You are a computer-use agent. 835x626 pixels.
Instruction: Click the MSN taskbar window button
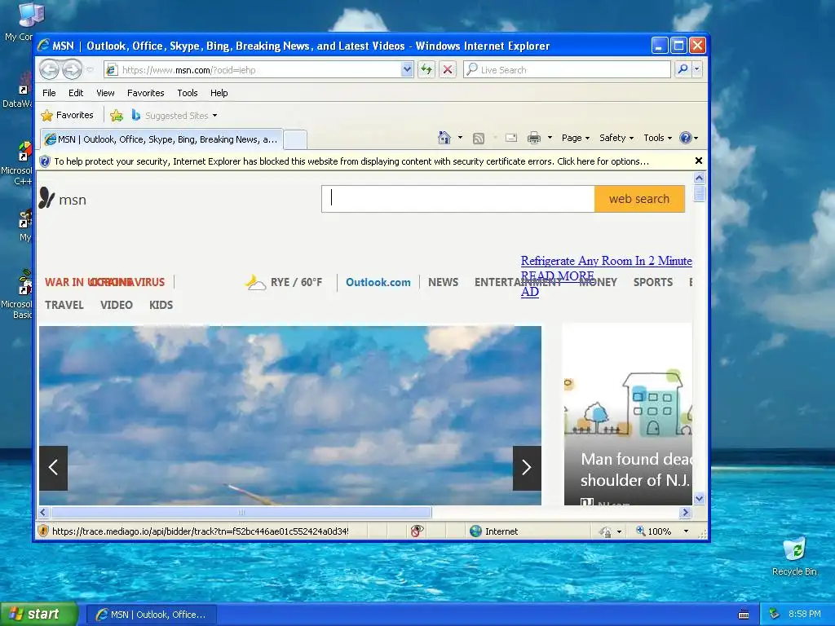click(x=151, y=615)
